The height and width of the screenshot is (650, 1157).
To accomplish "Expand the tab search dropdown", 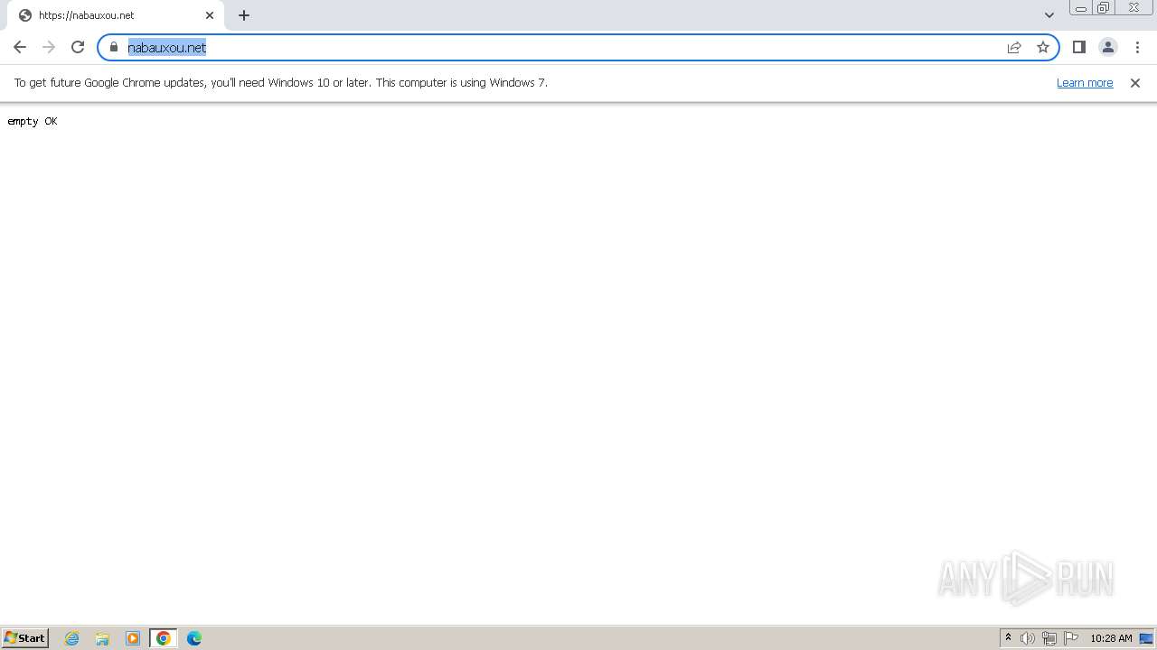I will (x=1049, y=15).
